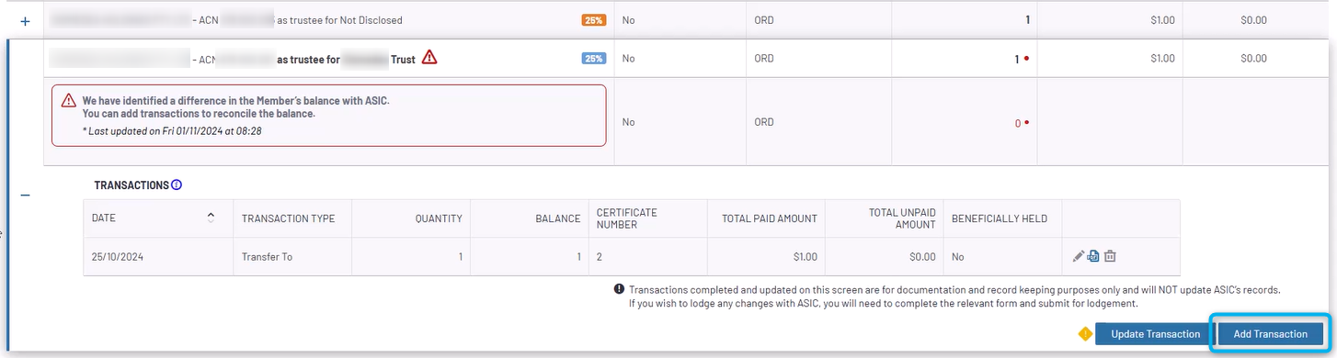
Task: Click the red warning triangle beside Trust
Action: 429,58
